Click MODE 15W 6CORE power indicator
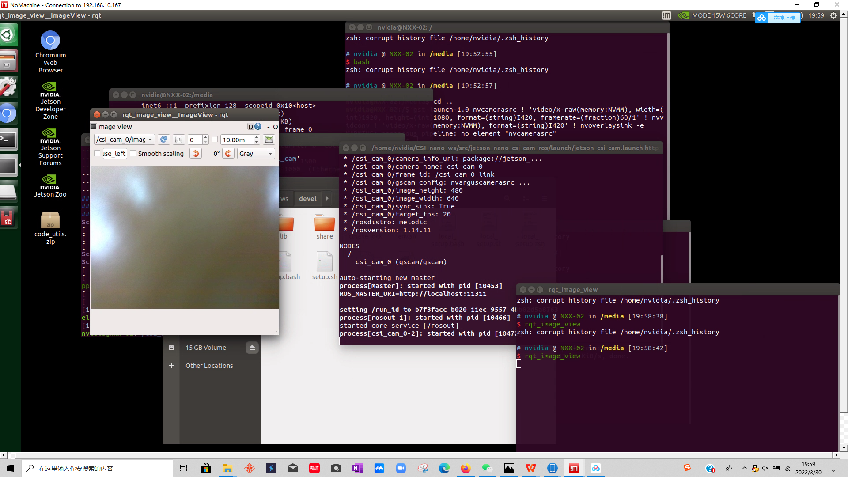This screenshot has width=848, height=477. (x=719, y=15)
